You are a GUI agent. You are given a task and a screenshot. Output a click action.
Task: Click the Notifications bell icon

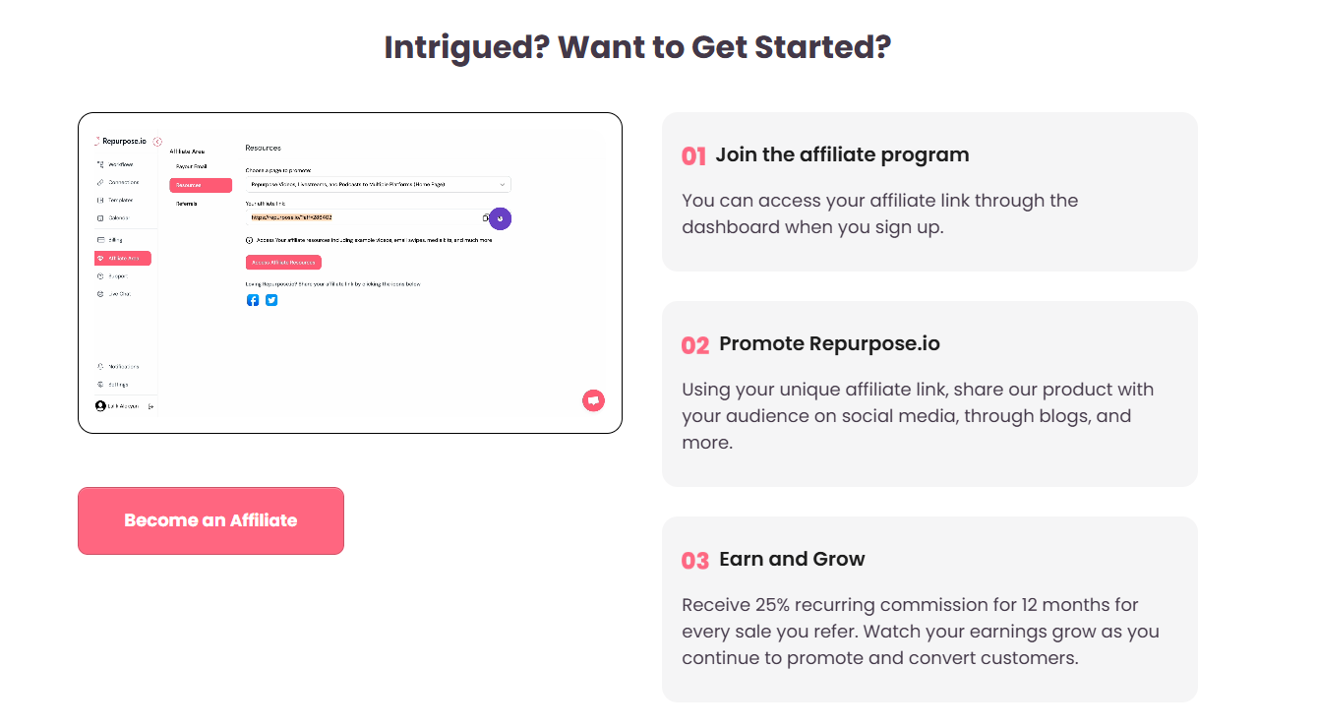(100, 366)
